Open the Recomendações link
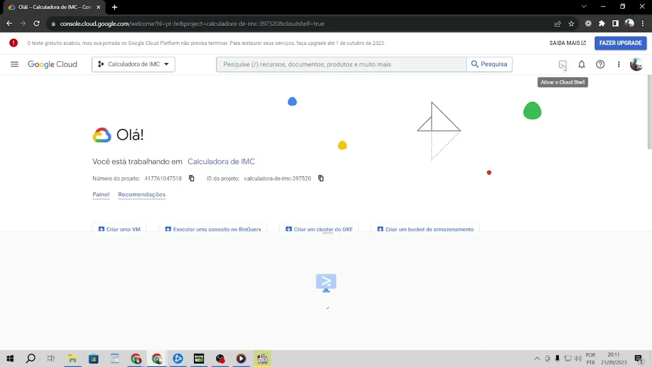 click(142, 194)
